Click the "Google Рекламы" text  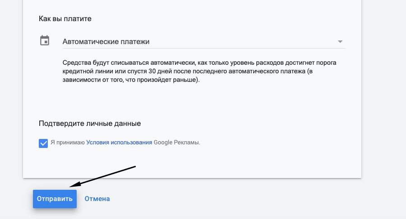click(176, 143)
